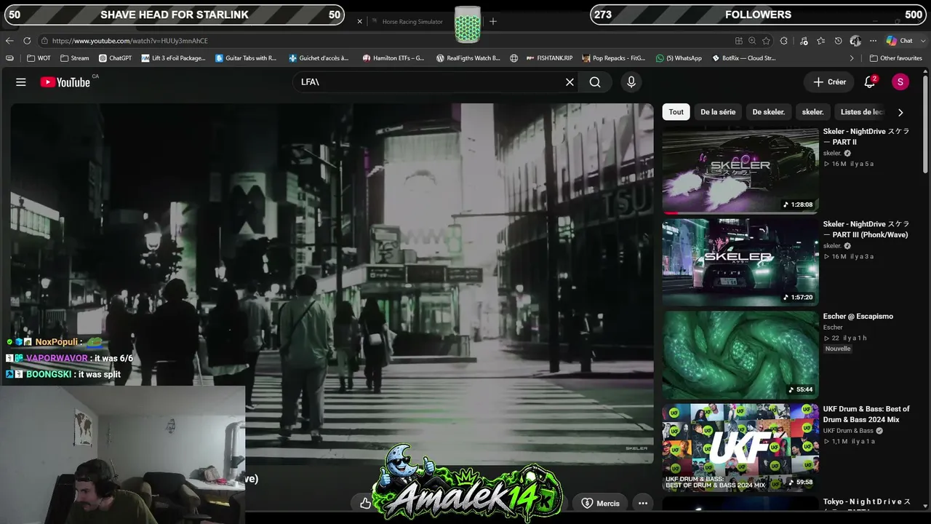Screen dimensions: 931x524
Task: Show more filter chips with the arrow
Action: coord(900,112)
